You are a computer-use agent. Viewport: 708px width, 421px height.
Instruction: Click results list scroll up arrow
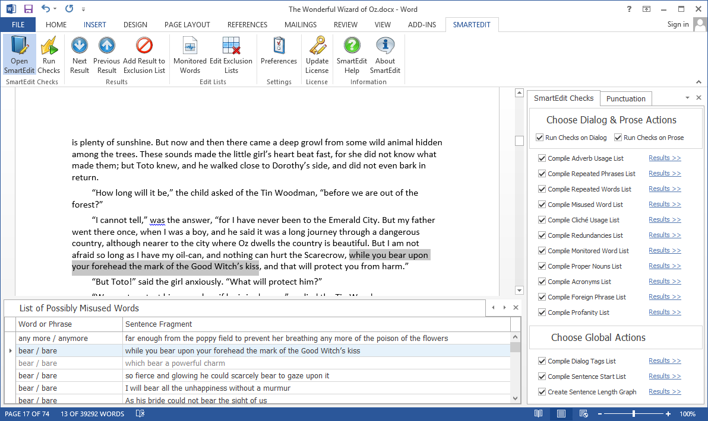click(515, 337)
